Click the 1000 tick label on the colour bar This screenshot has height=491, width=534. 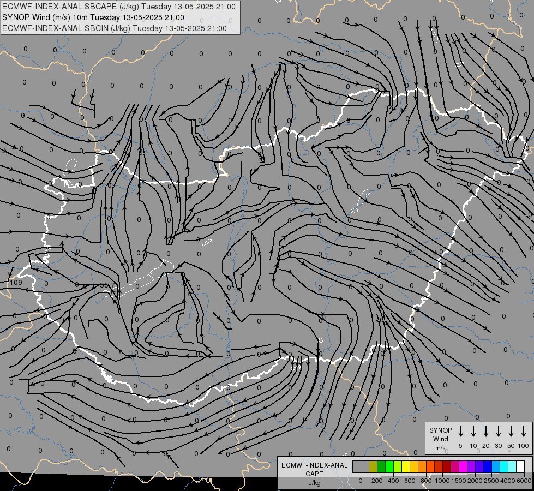(442, 481)
